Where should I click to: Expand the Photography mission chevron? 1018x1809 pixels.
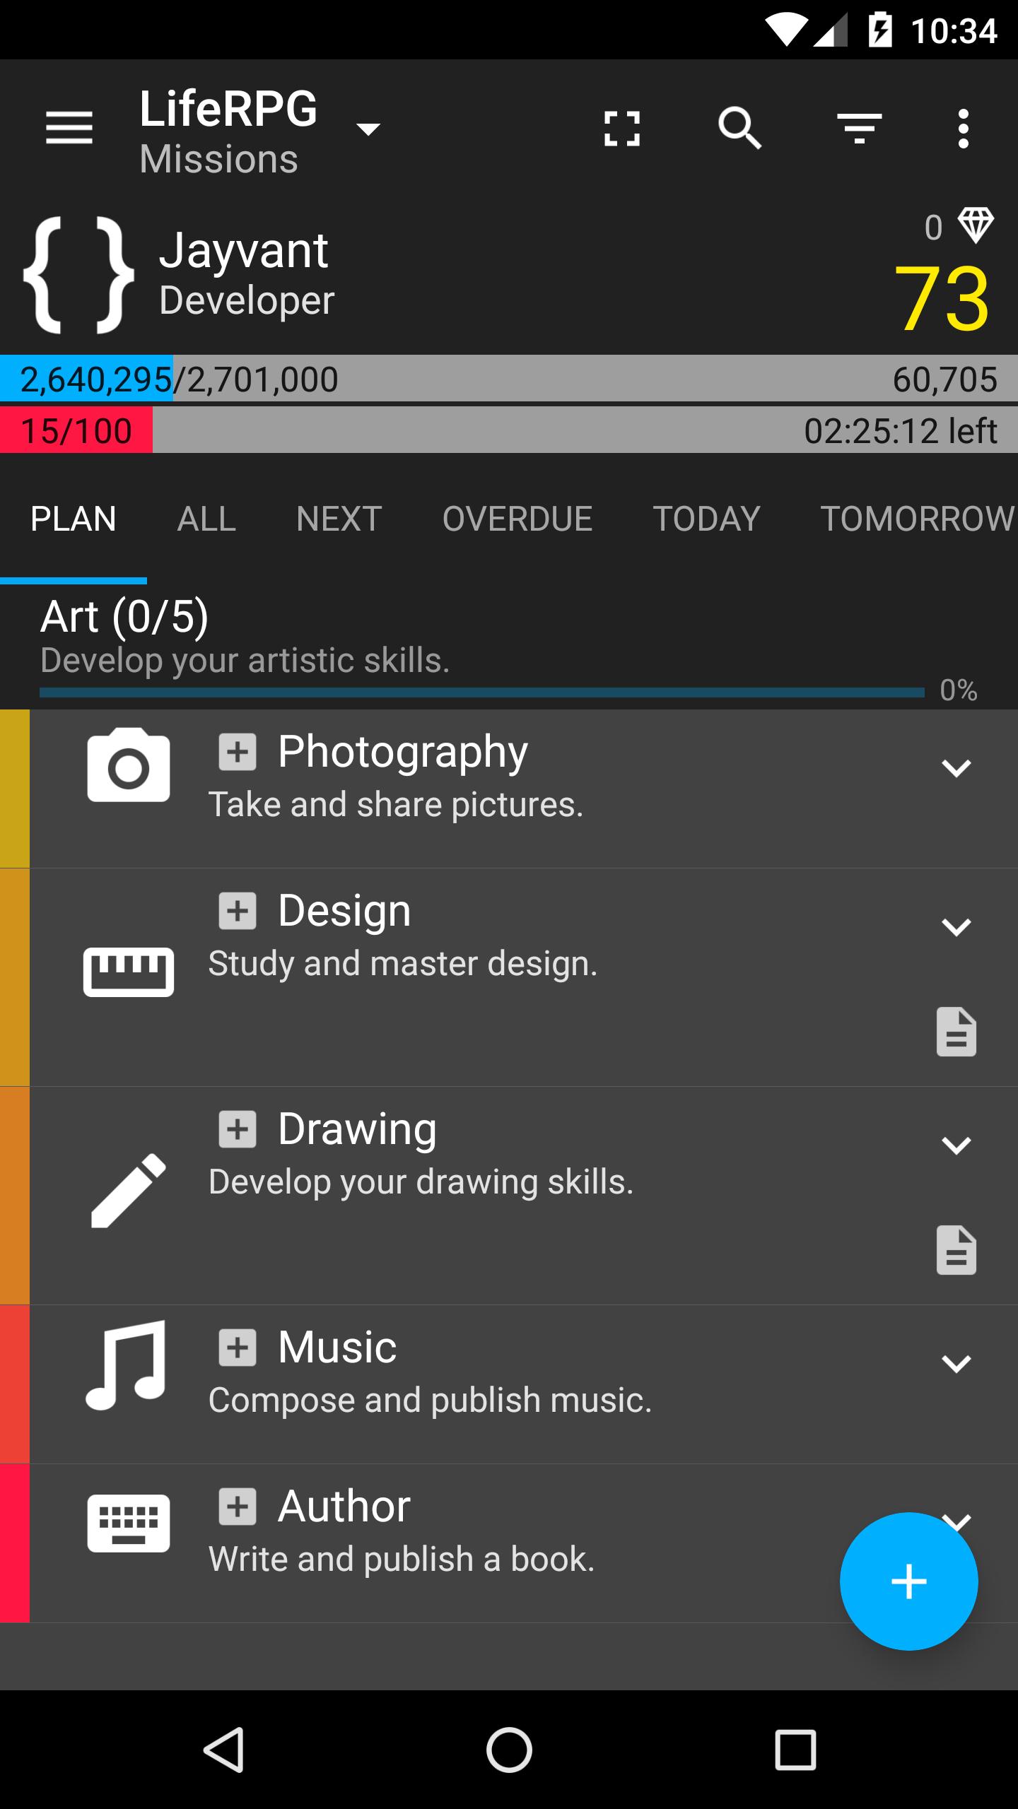(x=956, y=768)
